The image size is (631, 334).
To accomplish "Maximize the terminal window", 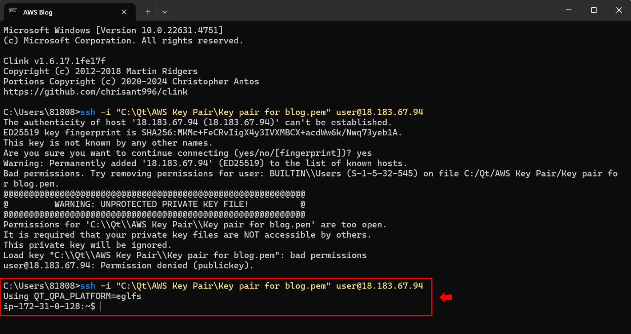I will (594, 10).
